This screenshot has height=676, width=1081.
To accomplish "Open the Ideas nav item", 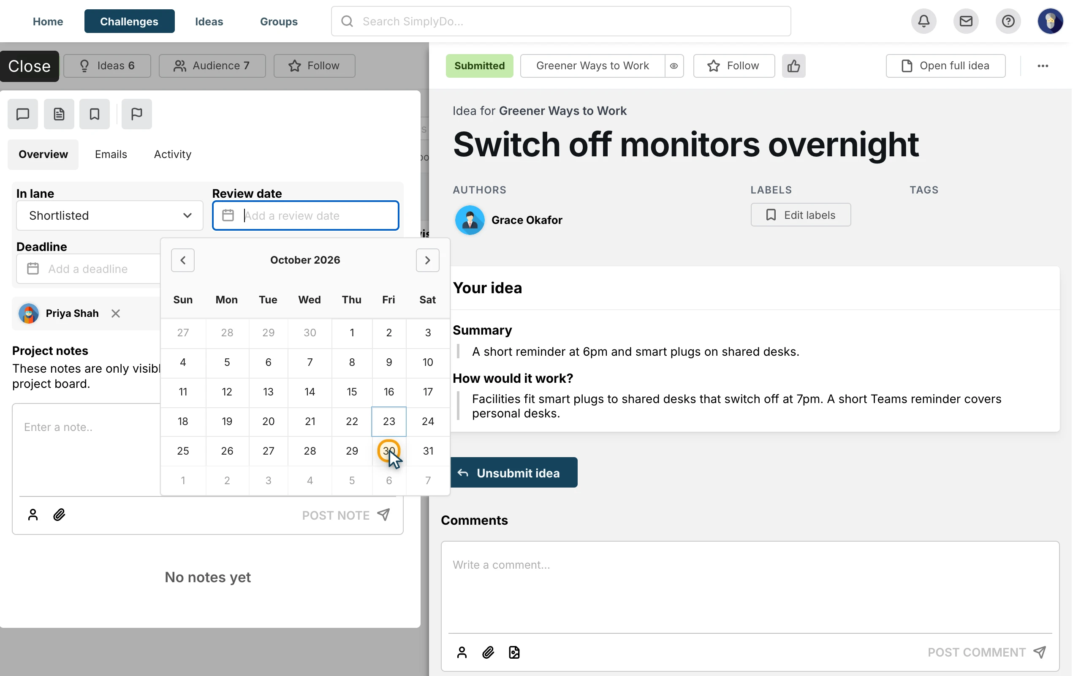I will coord(209,21).
